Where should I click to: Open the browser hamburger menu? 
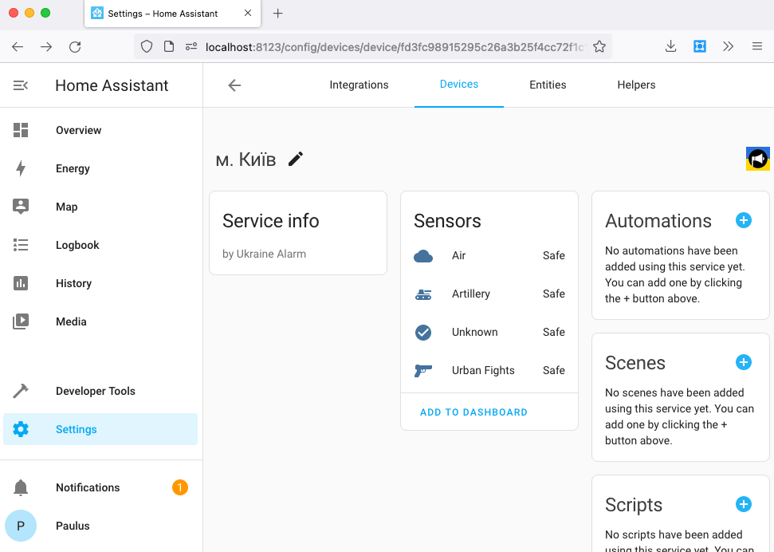pos(757,46)
